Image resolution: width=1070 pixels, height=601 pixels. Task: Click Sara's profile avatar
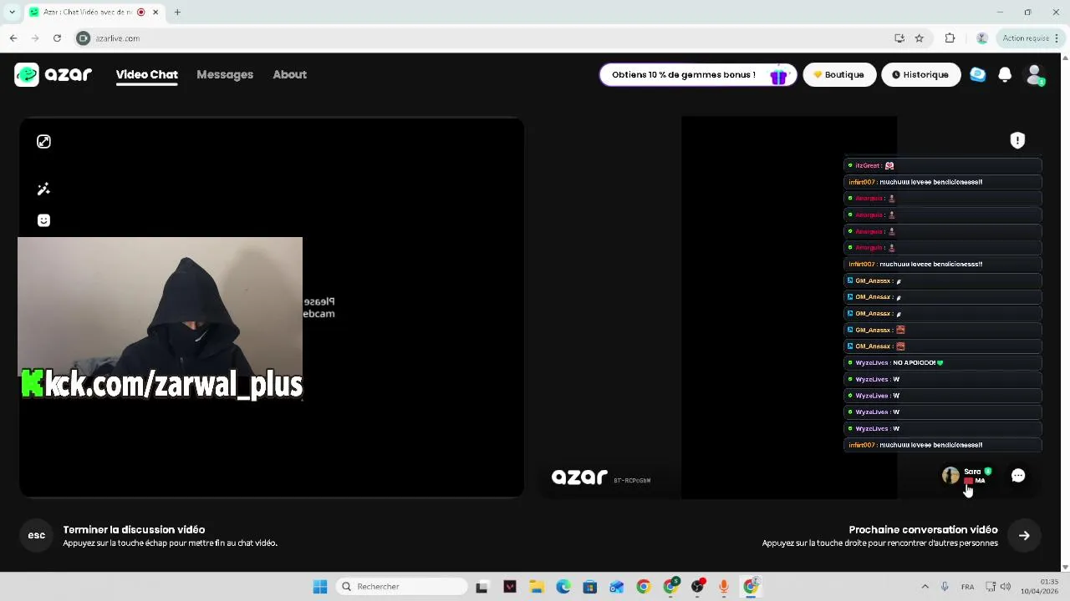[950, 475]
